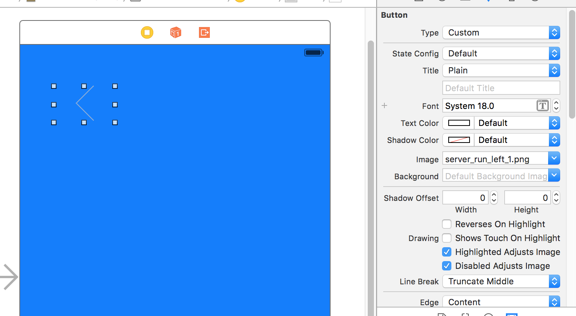
Task: Open the Title dropdown showing Plain
Action: coord(501,70)
